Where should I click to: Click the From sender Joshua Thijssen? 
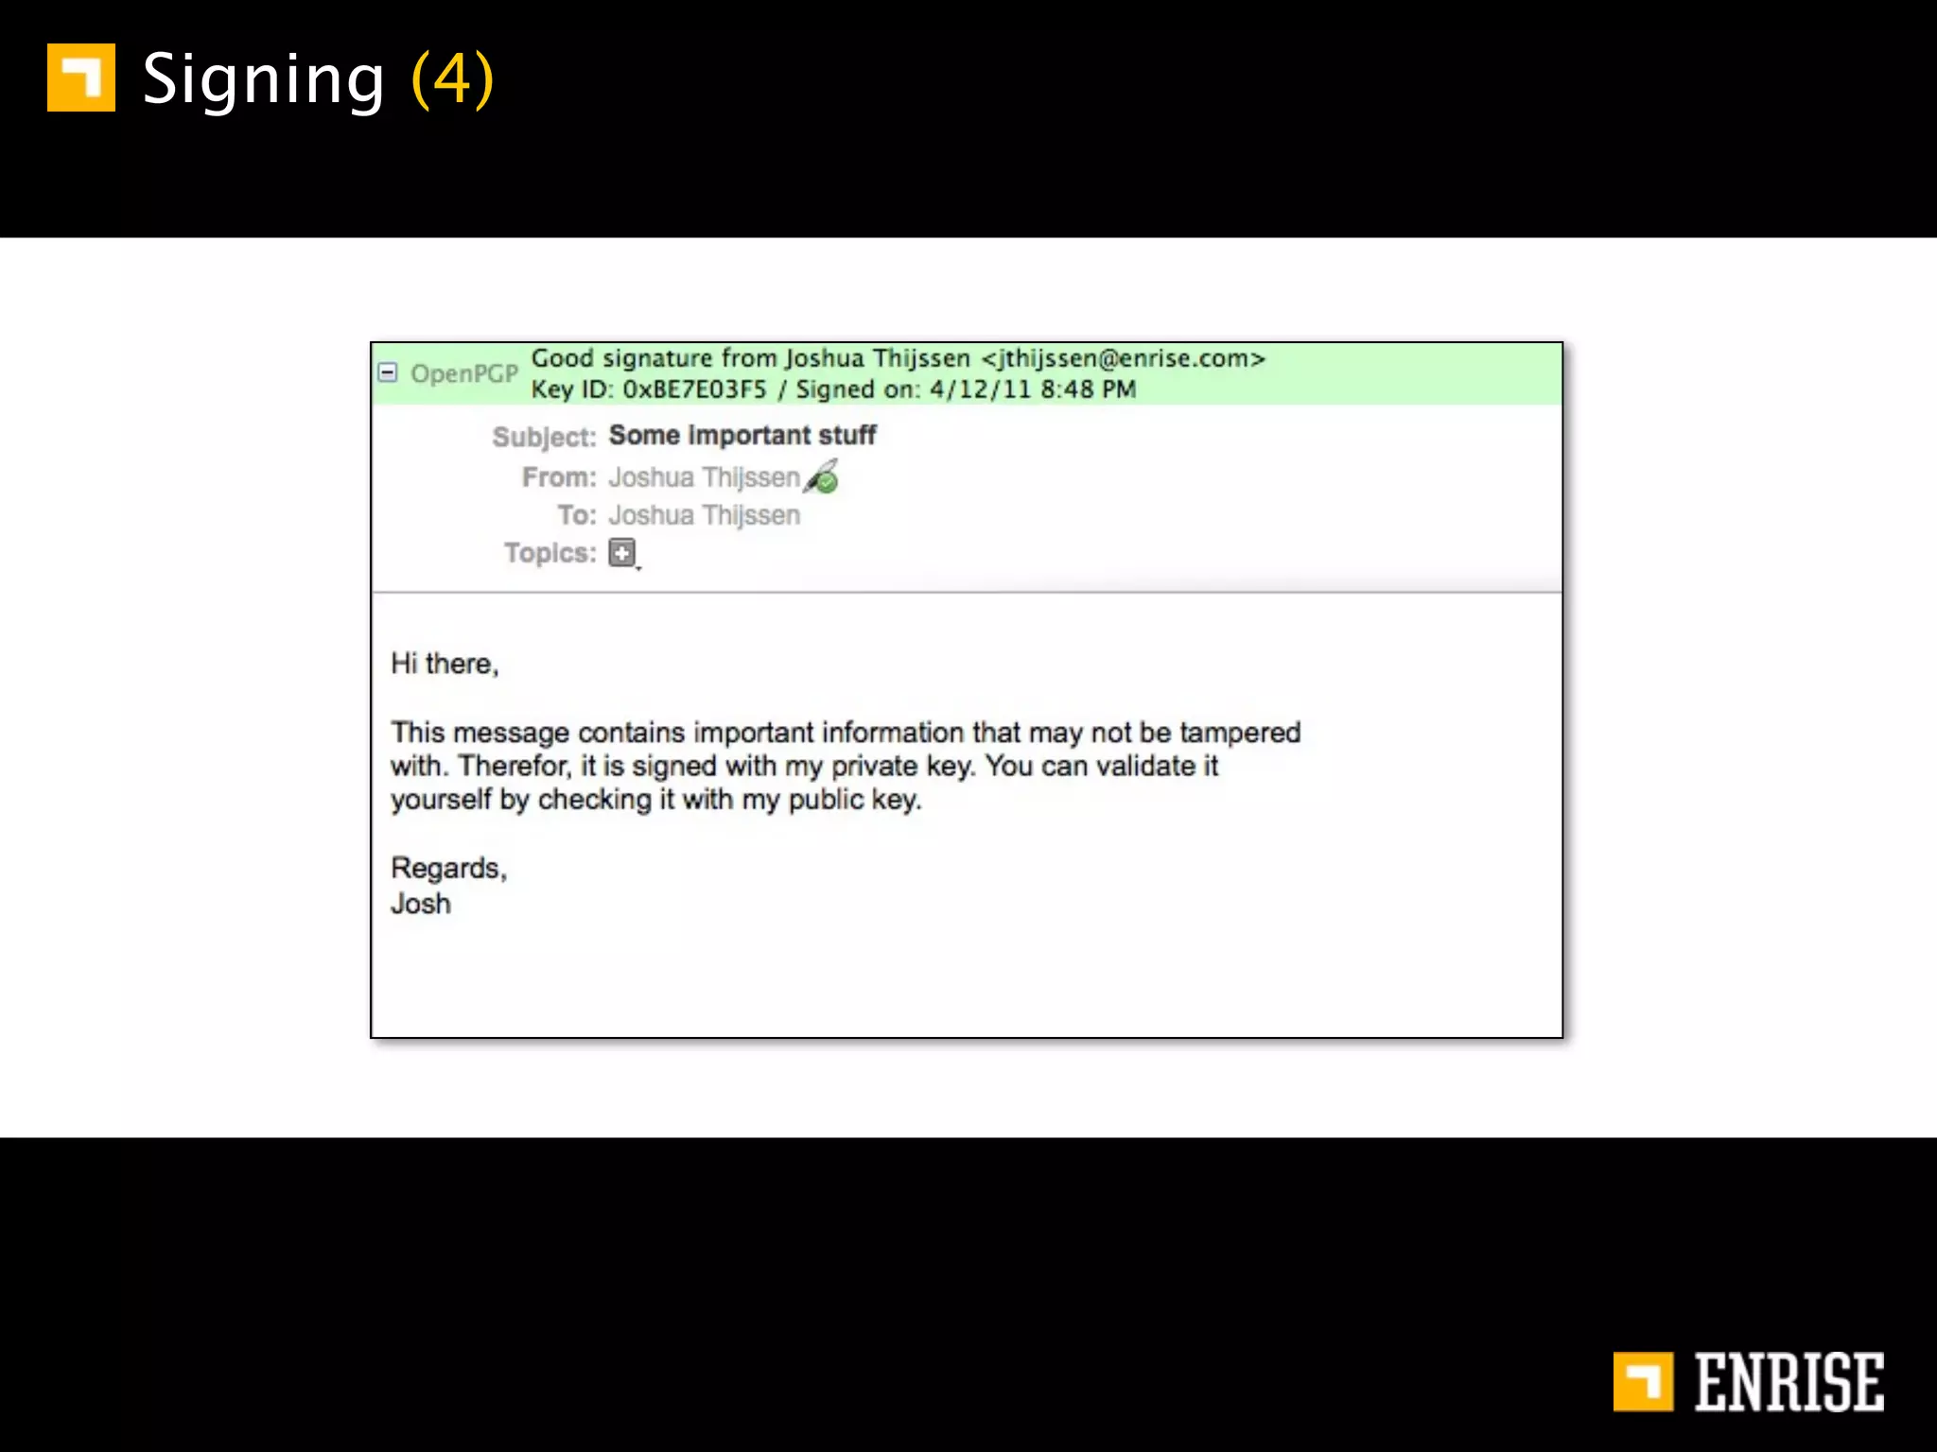point(704,477)
